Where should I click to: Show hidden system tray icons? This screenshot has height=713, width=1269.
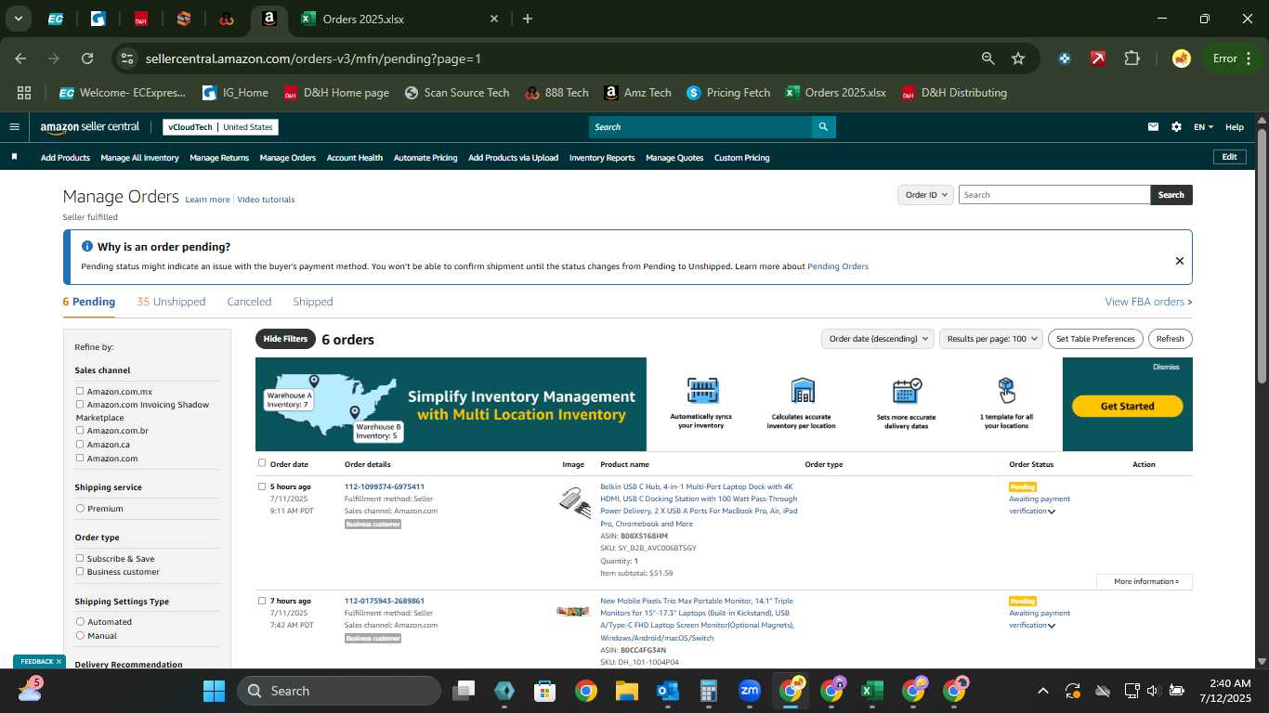tap(1042, 691)
